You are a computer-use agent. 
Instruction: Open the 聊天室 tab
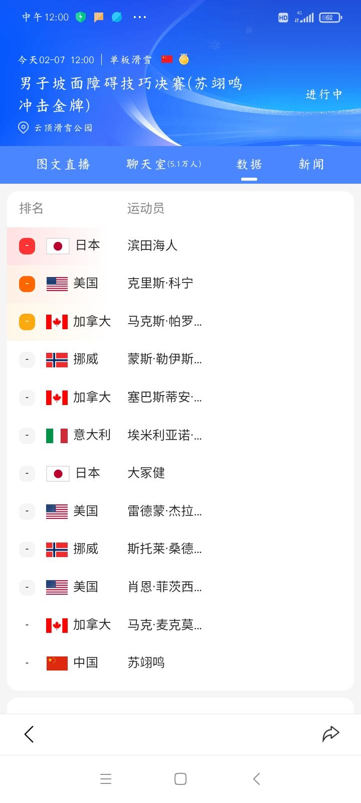coord(163,164)
